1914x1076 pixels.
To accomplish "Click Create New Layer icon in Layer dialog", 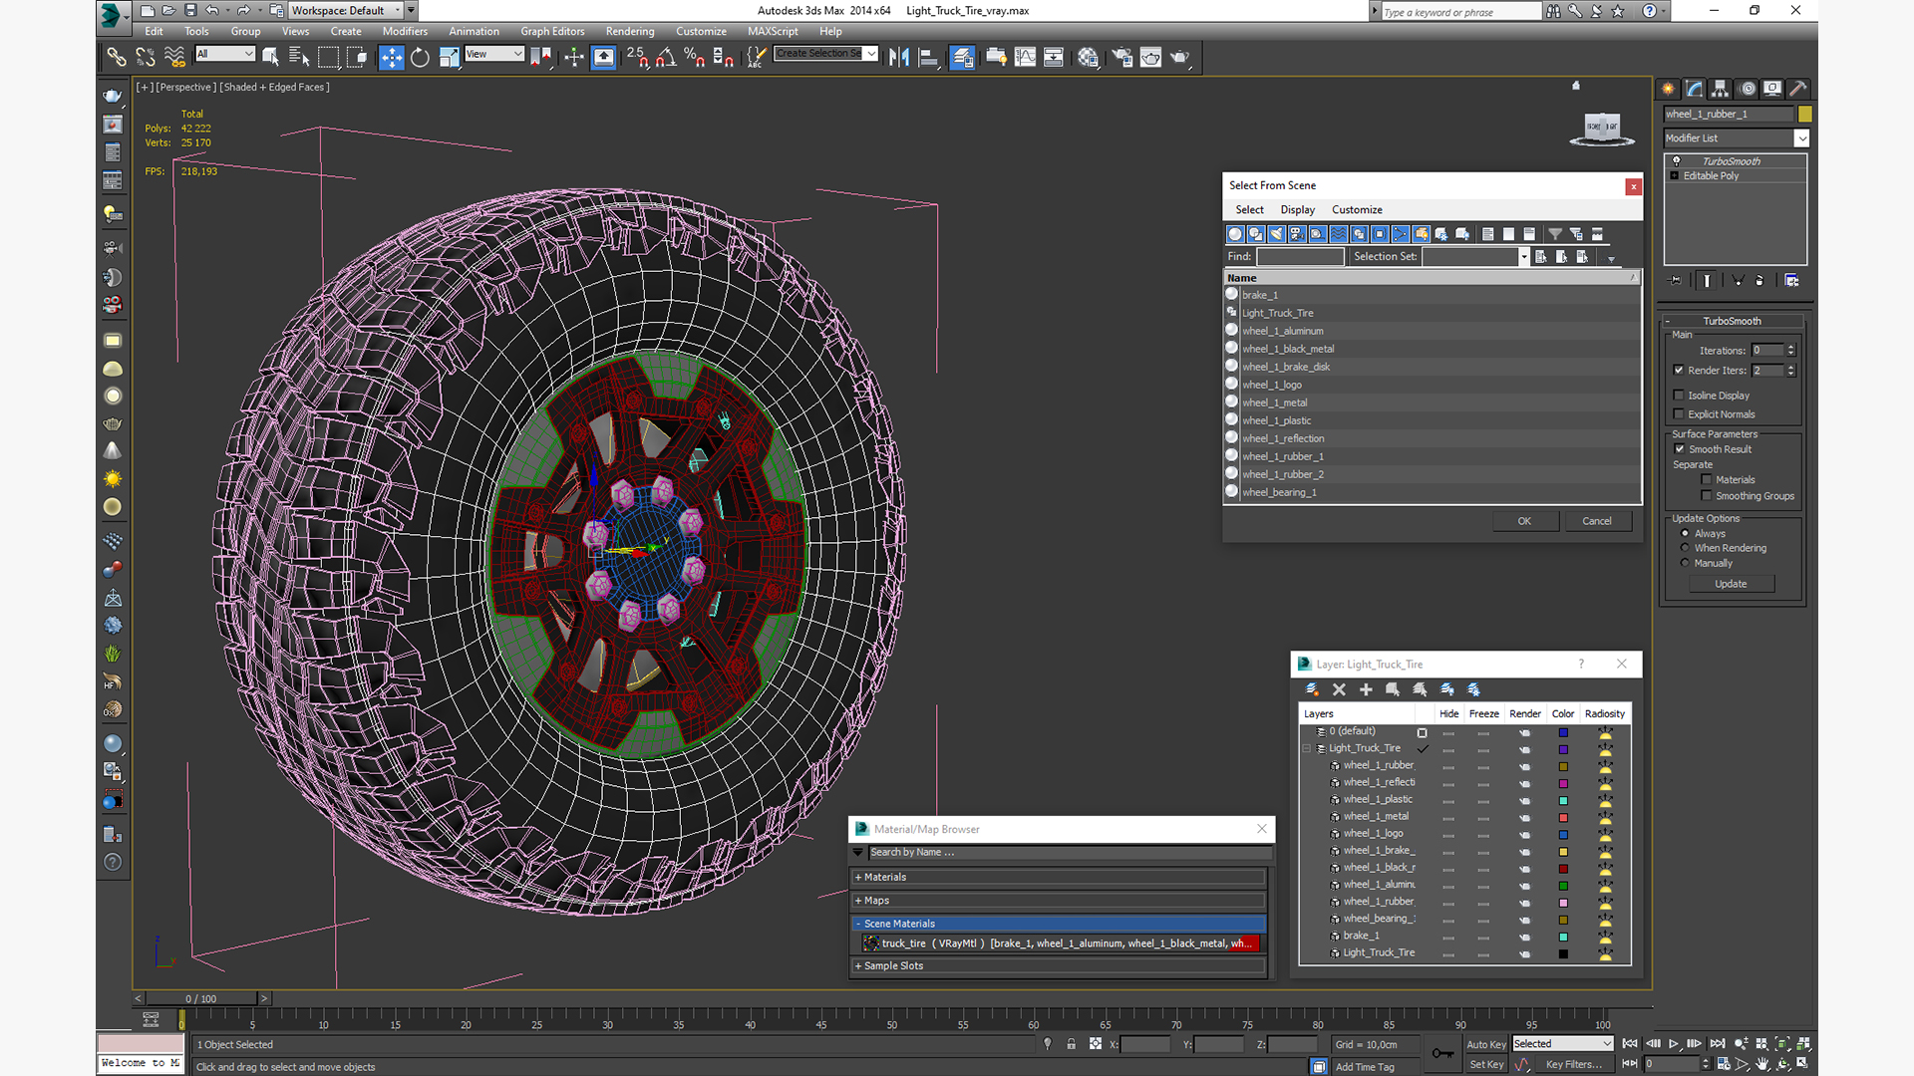I will [x=1312, y=689].
